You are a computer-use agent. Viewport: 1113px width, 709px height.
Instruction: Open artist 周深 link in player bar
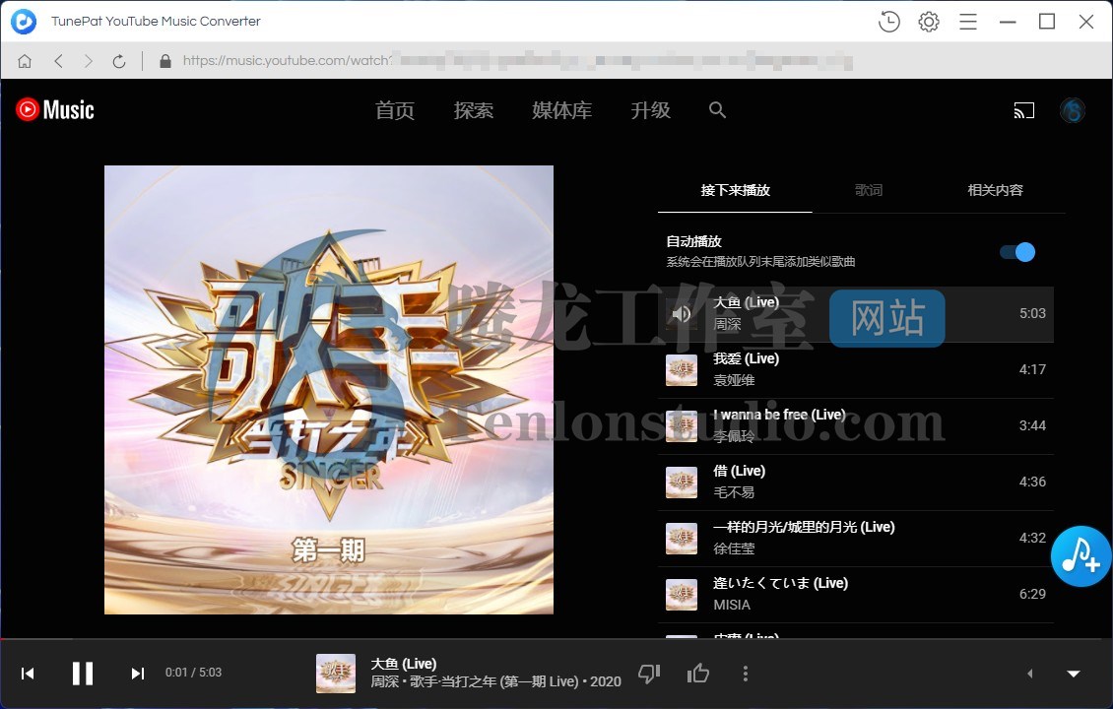(385, 682)
